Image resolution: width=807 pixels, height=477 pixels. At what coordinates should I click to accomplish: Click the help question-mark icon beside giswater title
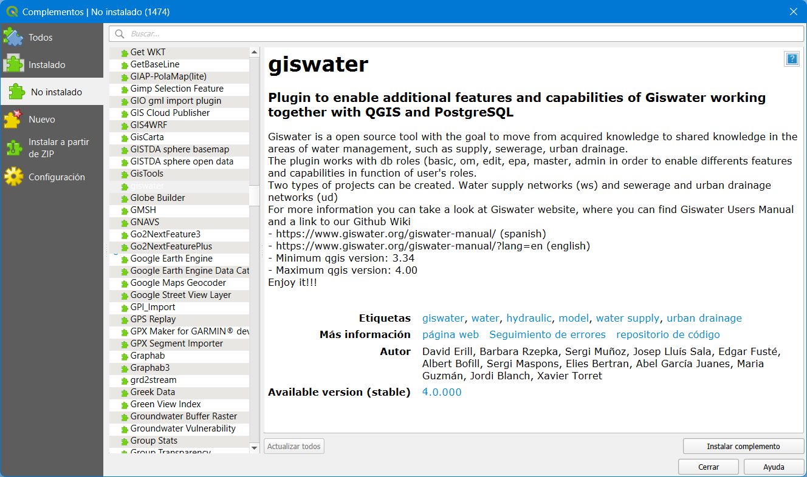coord(792,59)
